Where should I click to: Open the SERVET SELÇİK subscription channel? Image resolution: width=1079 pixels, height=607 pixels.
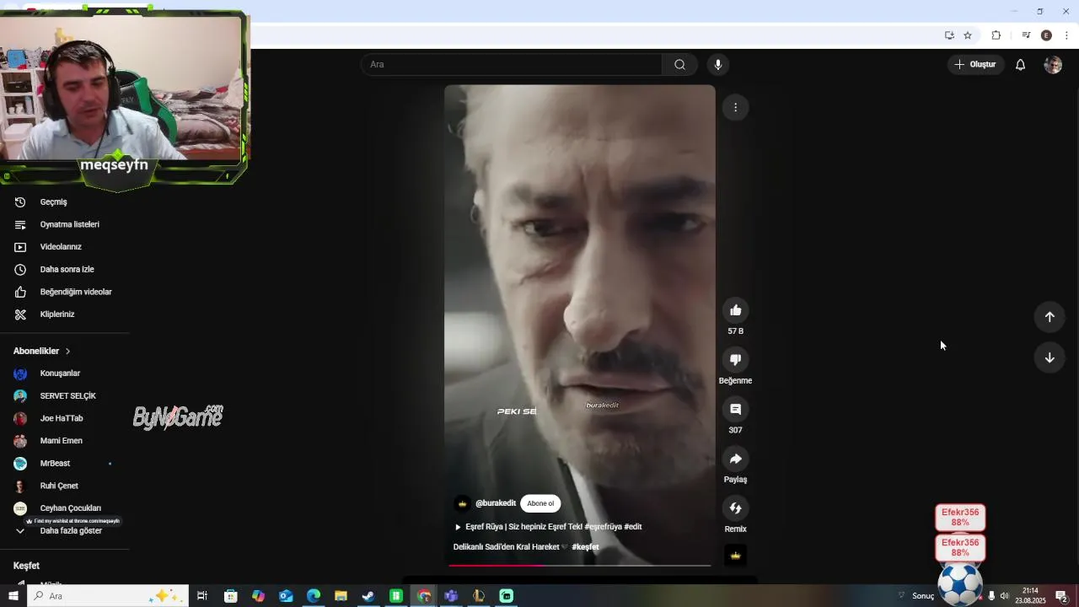pos(67,396)
